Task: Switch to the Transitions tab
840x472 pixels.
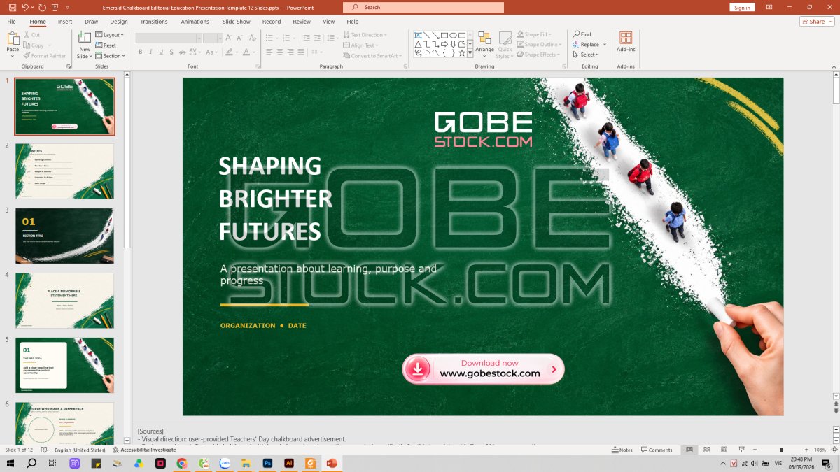Action: 154,22
